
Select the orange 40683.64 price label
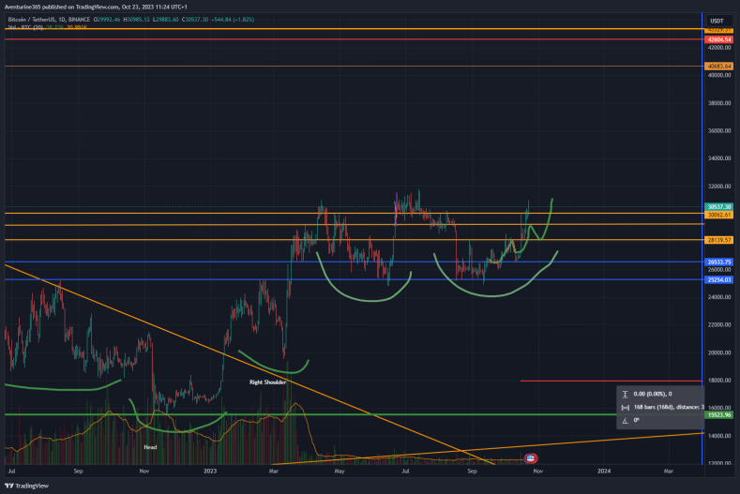click(x=719, y=66)
